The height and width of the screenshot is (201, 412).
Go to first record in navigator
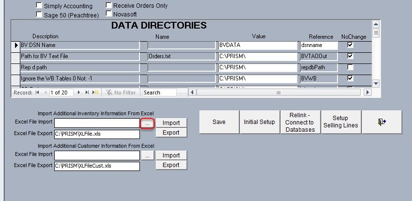pos(37,93)
